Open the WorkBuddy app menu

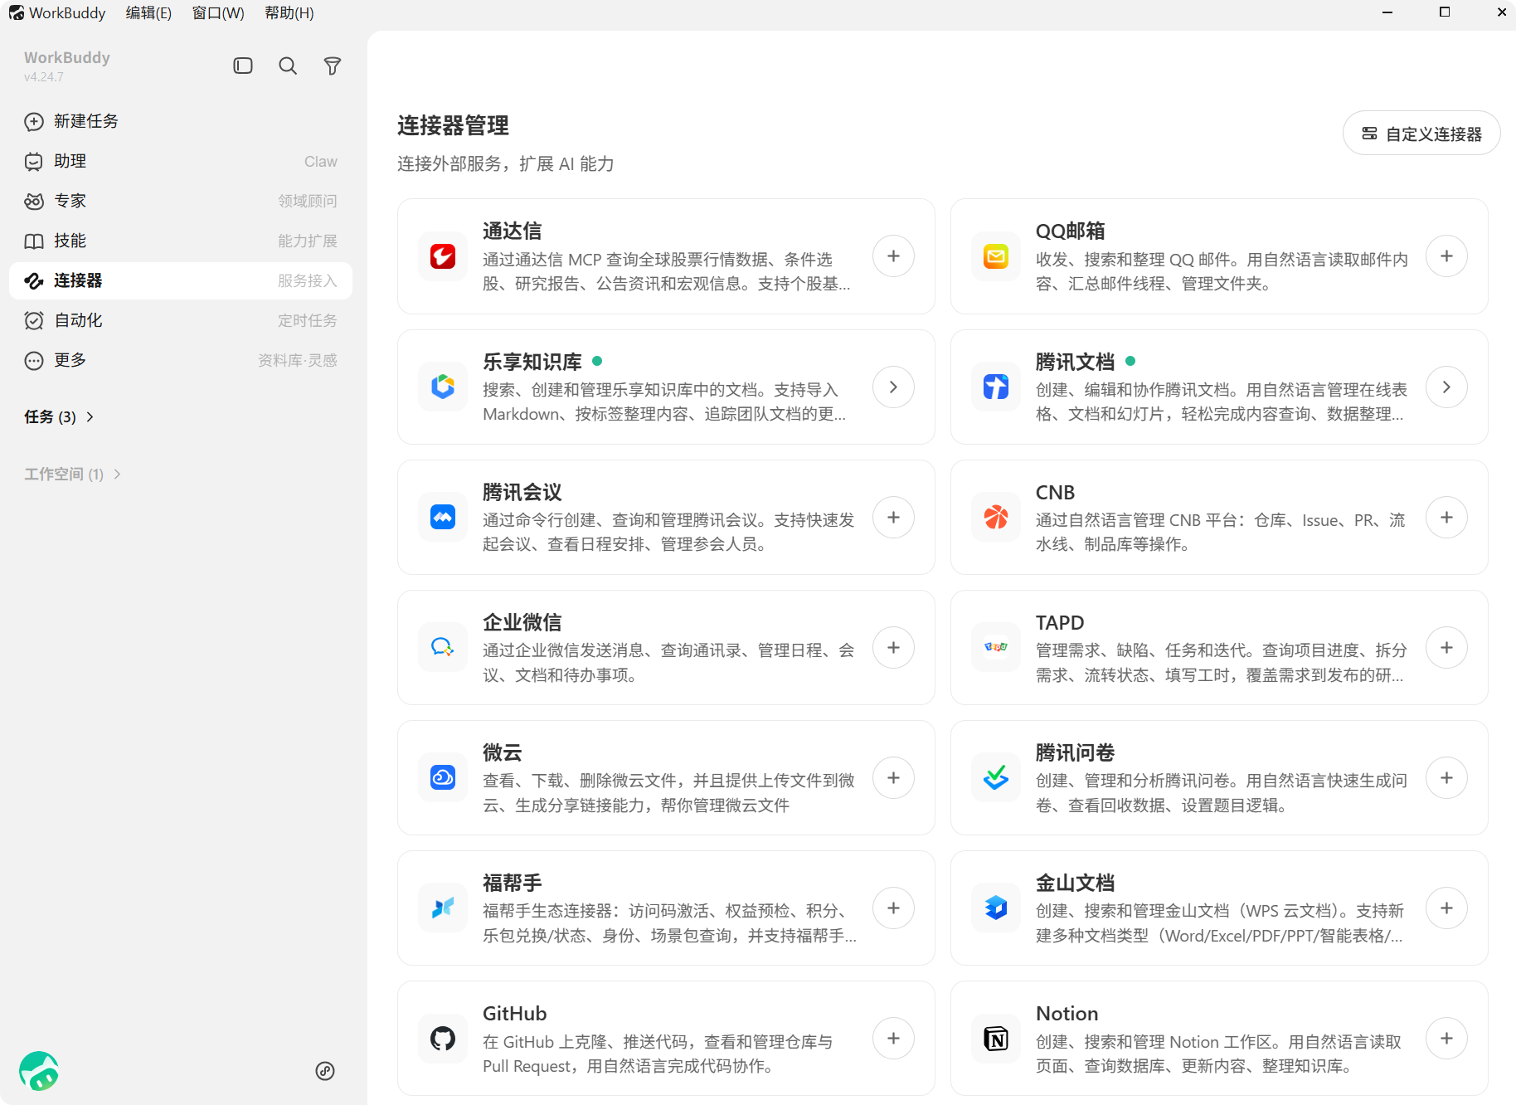point(57,12)
